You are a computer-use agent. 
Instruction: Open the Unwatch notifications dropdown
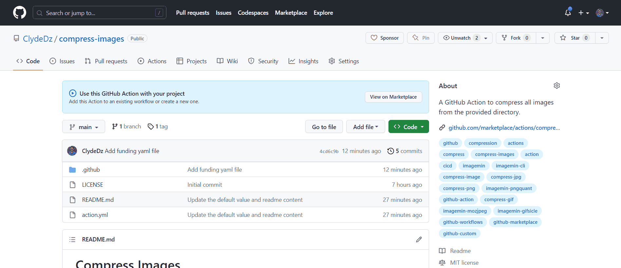click(x=465, y=38)
